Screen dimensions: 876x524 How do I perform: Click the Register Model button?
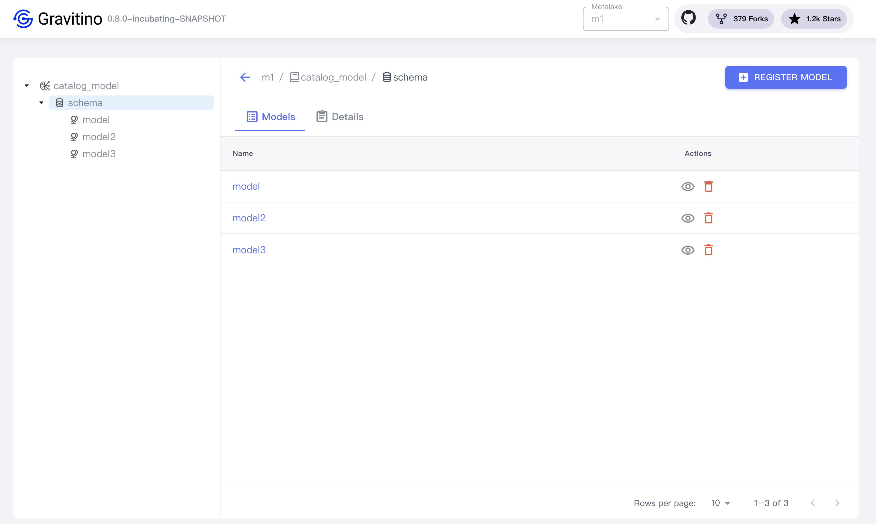[x=786, y=77]
